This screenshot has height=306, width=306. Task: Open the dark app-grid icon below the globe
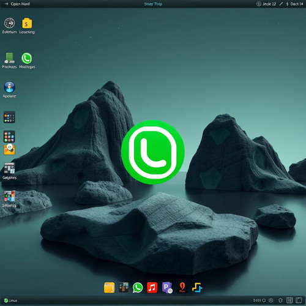9,117
